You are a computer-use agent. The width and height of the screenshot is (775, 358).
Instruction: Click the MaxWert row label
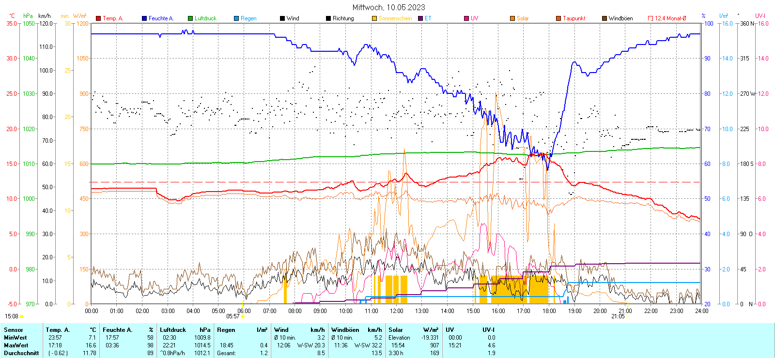16,345
